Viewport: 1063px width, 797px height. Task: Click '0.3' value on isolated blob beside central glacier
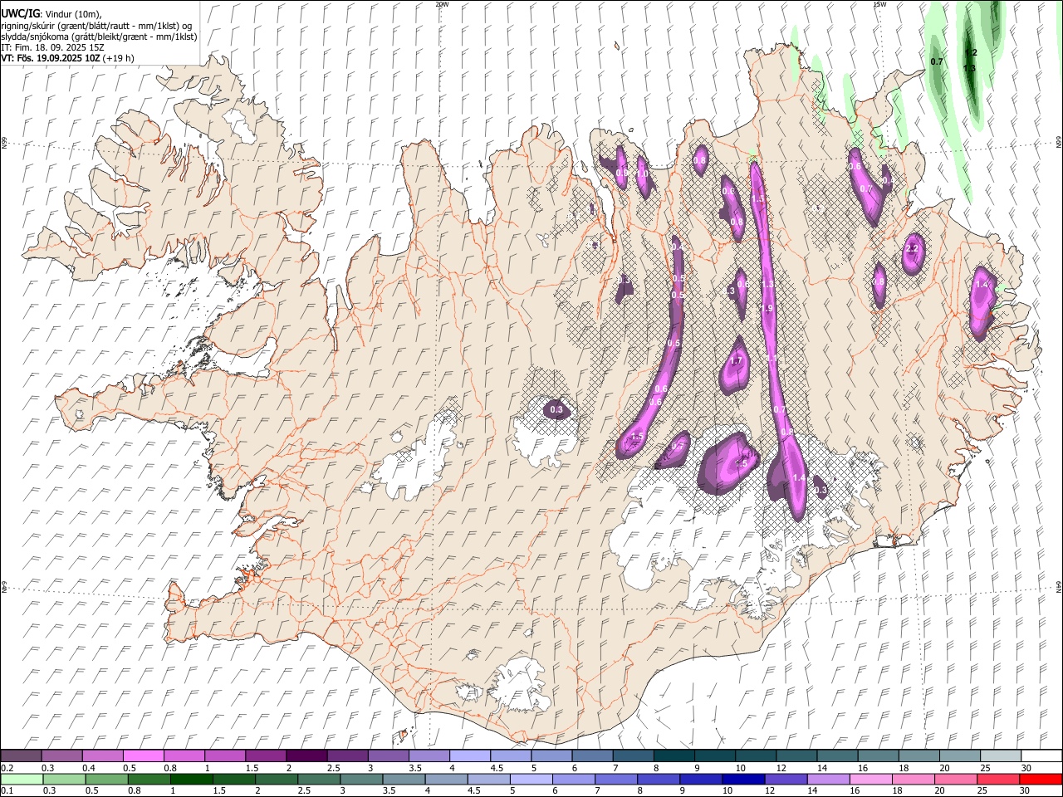click(x=556, y=409)
